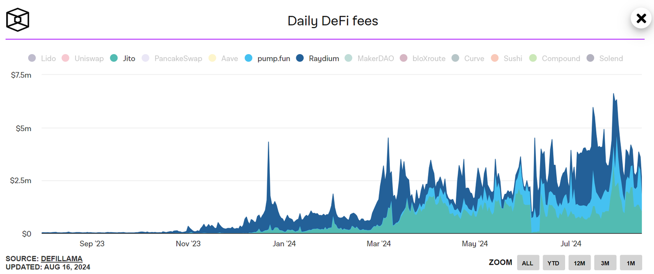Toggle Sushi series in legend
Screen dimensions: 654x274
[506, 58]
